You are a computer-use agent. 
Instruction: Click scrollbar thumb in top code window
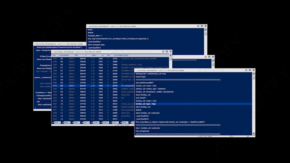click(205, 34)
